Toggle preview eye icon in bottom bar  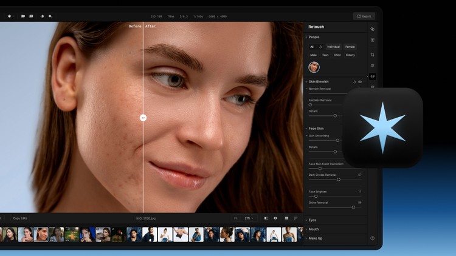275,218
